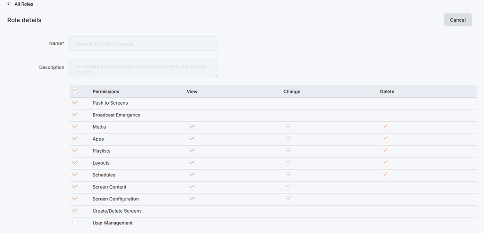Toggle Schedules Change checkbox

(x=289, y=175)
